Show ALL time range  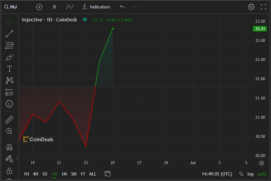pos(93,174)
